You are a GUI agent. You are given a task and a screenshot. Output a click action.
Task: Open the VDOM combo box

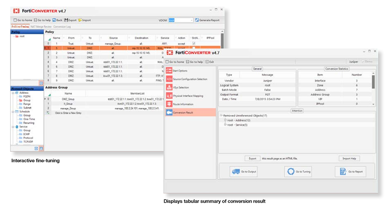(181, 20)
